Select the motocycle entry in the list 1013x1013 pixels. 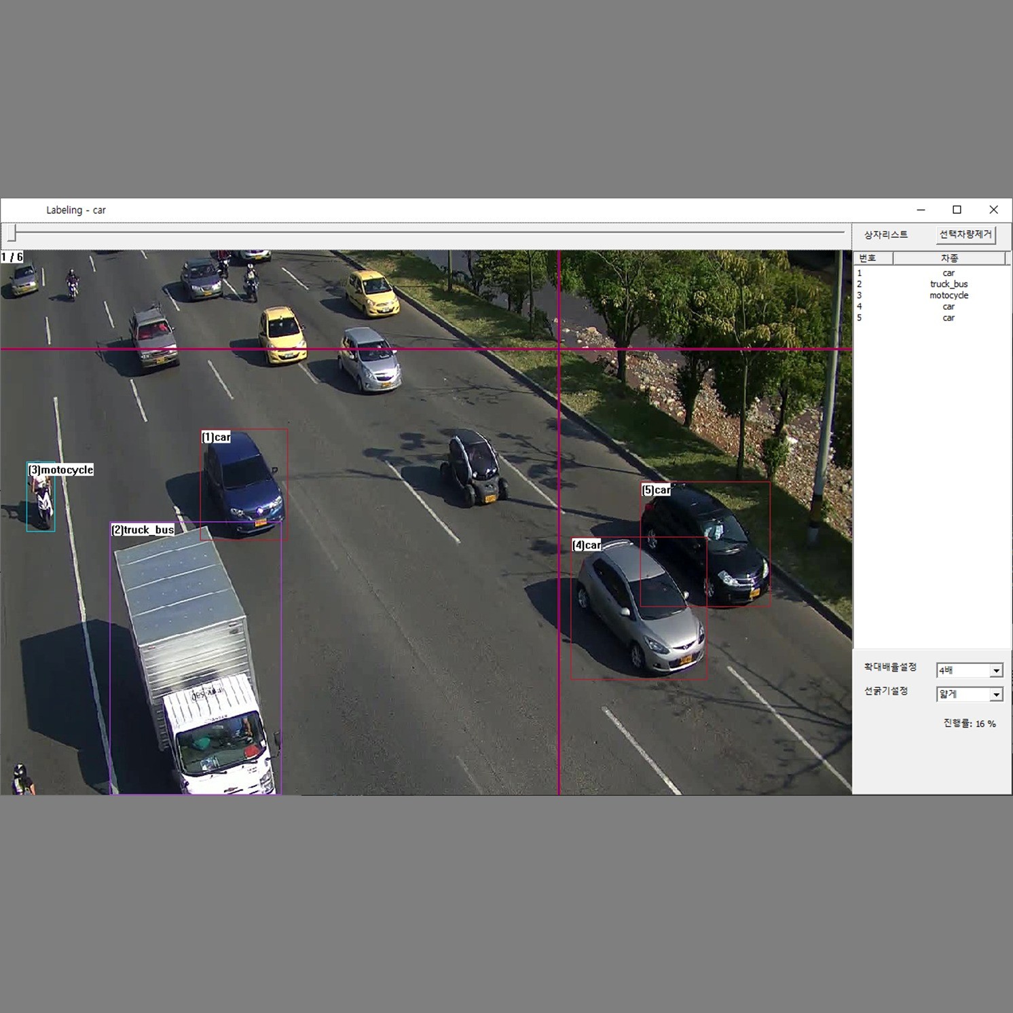pyautogui.click(x=948, y=295)
